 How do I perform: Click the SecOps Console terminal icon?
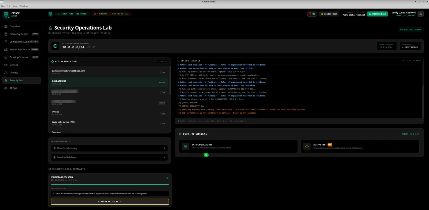[x=178, y=61]
